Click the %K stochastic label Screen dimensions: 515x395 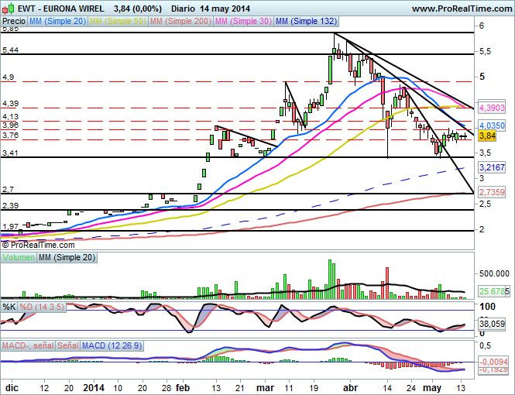click(x=9, y=307)
